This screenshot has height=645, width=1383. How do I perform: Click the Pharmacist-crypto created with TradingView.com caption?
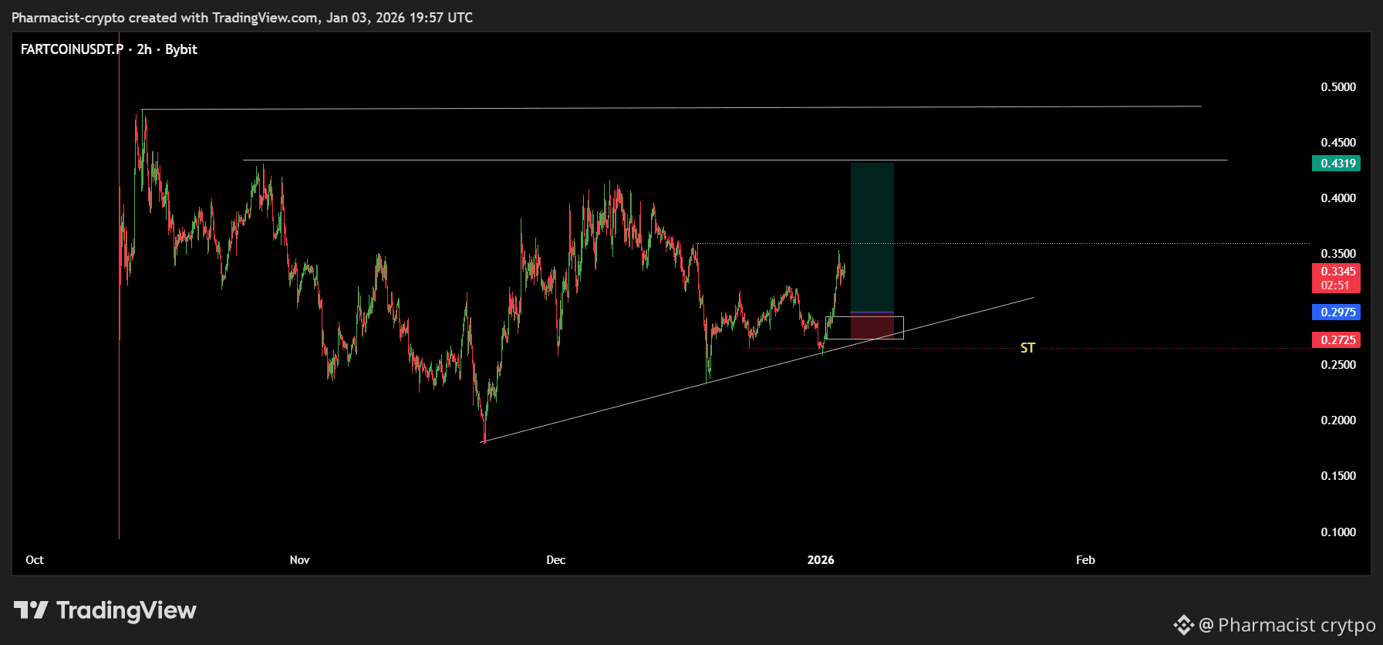click(x=242, y=18)
